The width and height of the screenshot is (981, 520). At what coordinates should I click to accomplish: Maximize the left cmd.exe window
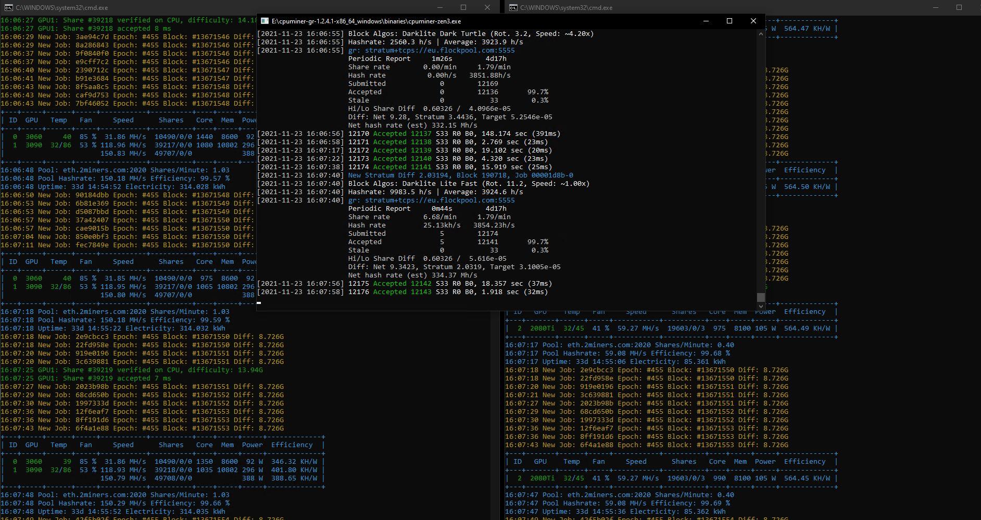(x=463, y=8)
